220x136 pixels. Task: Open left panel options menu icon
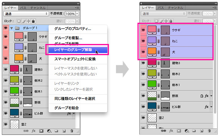(x=77, y=8)
